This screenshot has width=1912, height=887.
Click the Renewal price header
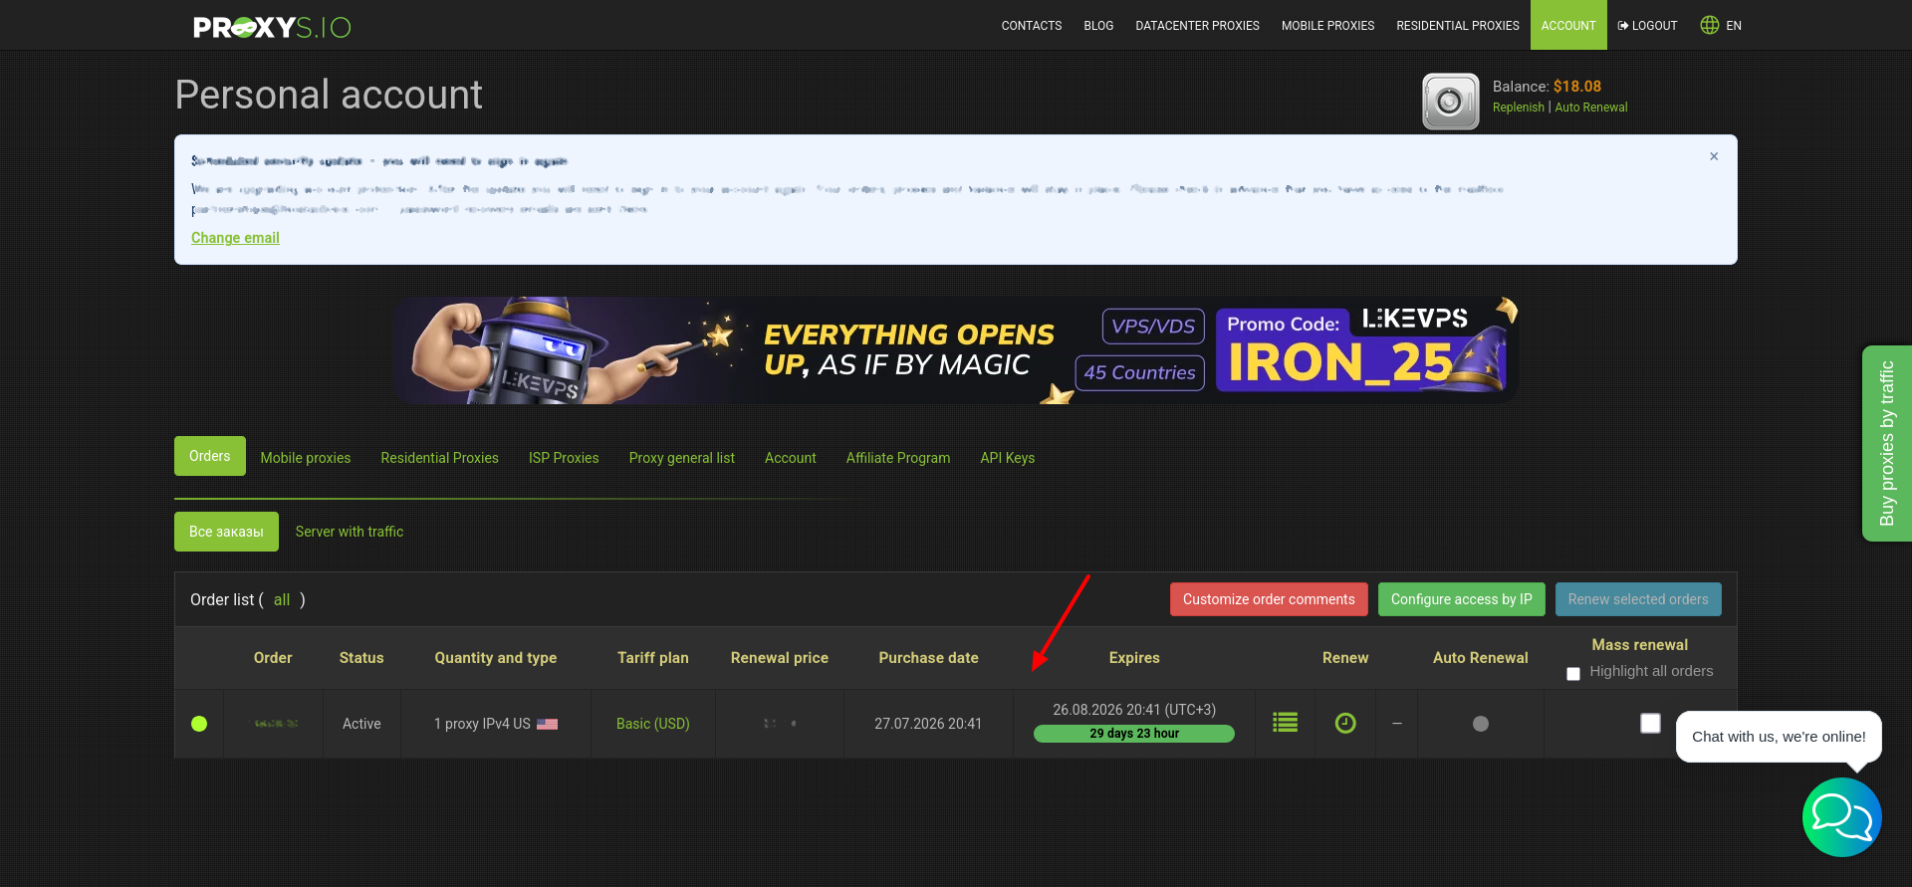780,658
